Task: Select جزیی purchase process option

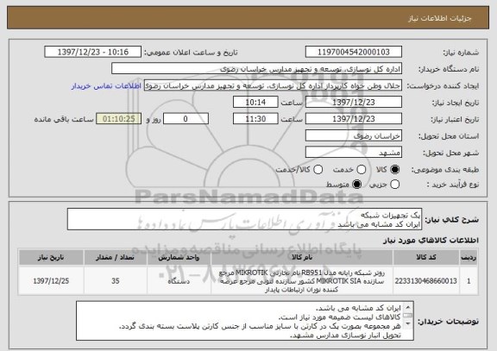Action: pos(394,185)
